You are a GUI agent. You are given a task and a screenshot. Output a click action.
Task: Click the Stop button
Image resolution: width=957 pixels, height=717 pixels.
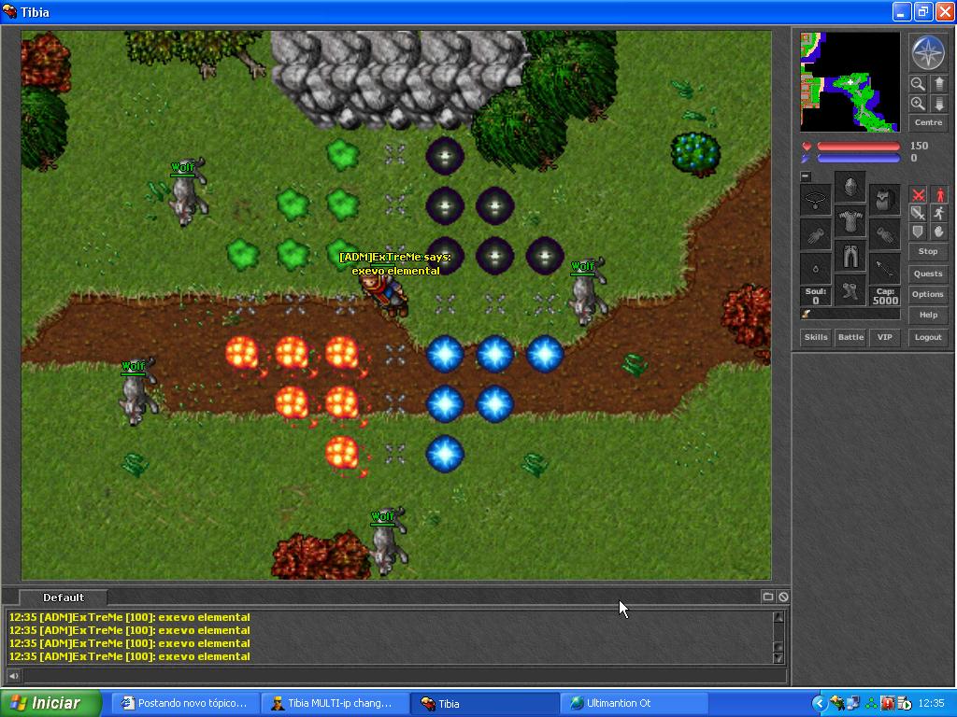coord(928,251)
